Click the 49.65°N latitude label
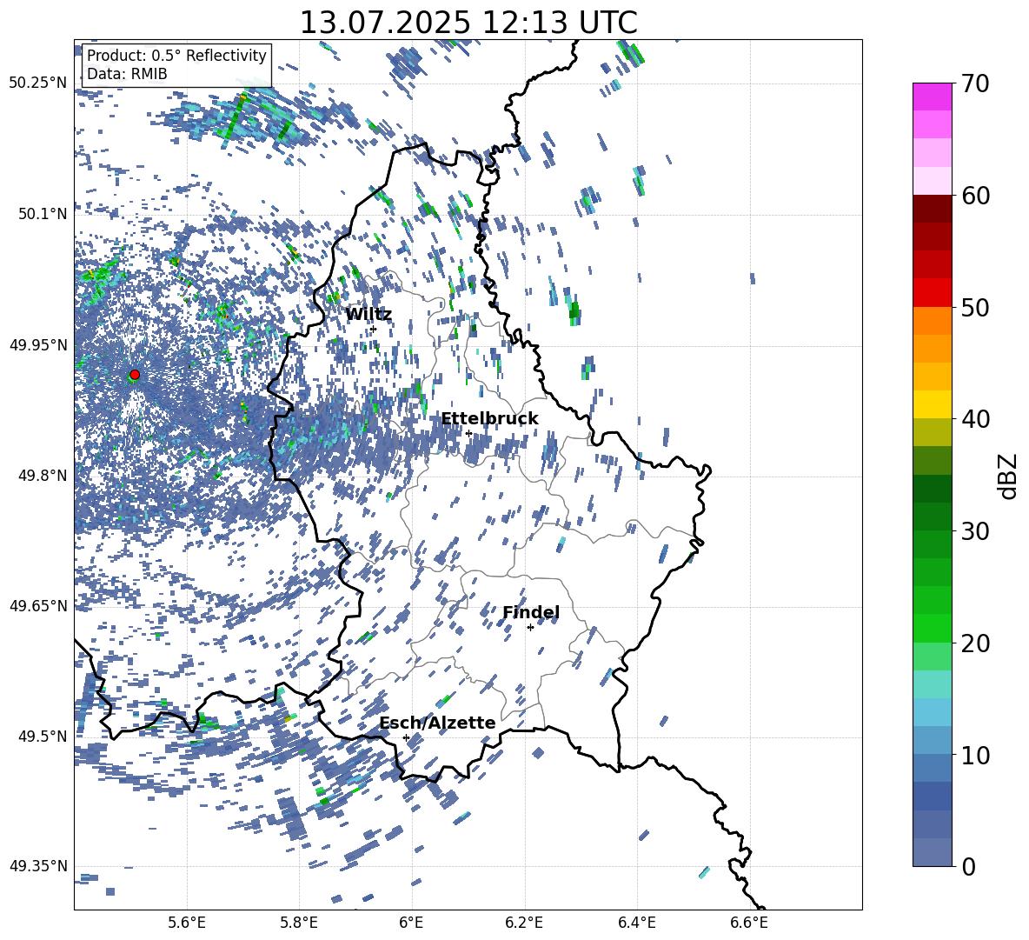Viewport: 1029px width, 940px height. (x=38, y=605)
